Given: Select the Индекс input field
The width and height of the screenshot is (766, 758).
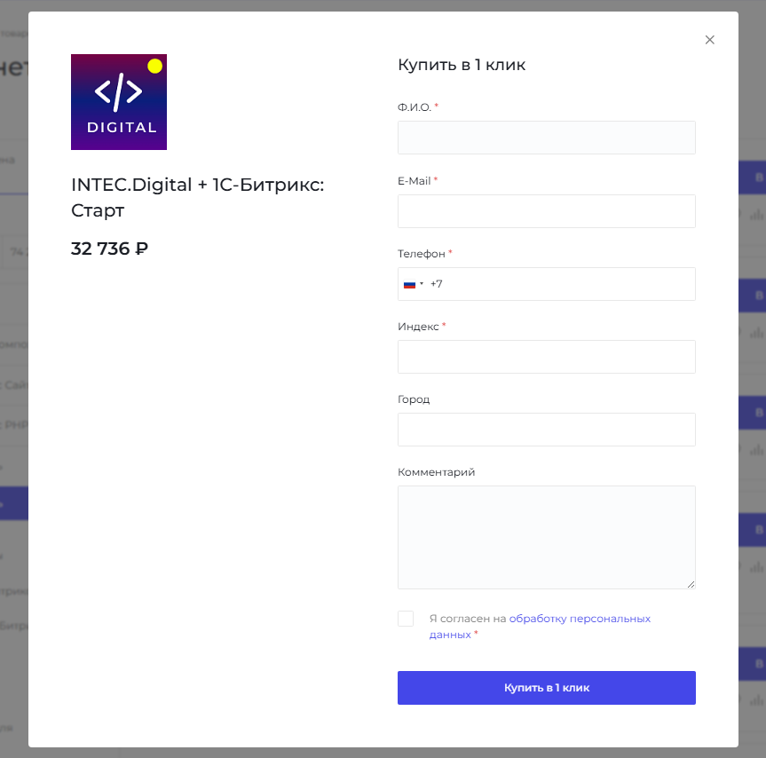Looking at the screenshot, I should (546, 357).
